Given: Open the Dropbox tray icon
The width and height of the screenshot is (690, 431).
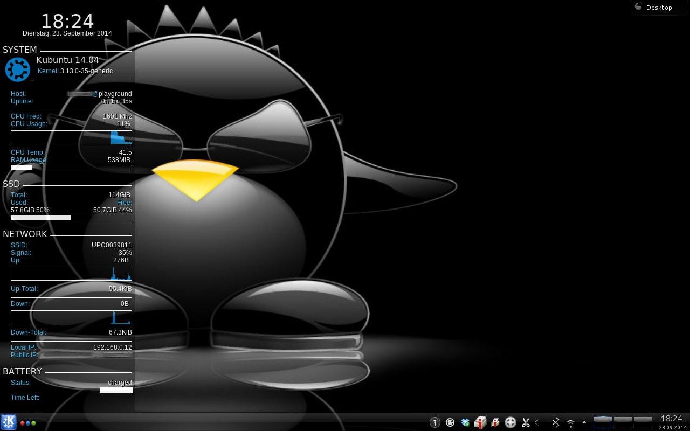Looking at the screenshot, I should tap(465, 423).
